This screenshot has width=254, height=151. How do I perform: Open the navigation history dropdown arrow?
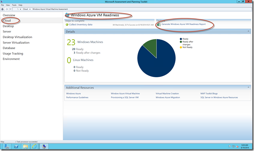coord(10,9)
